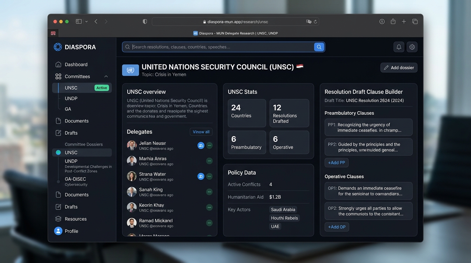This screenshot has width=471, height=263.
Task: Click the Safari address bar URL
Action: pos(238,22)
